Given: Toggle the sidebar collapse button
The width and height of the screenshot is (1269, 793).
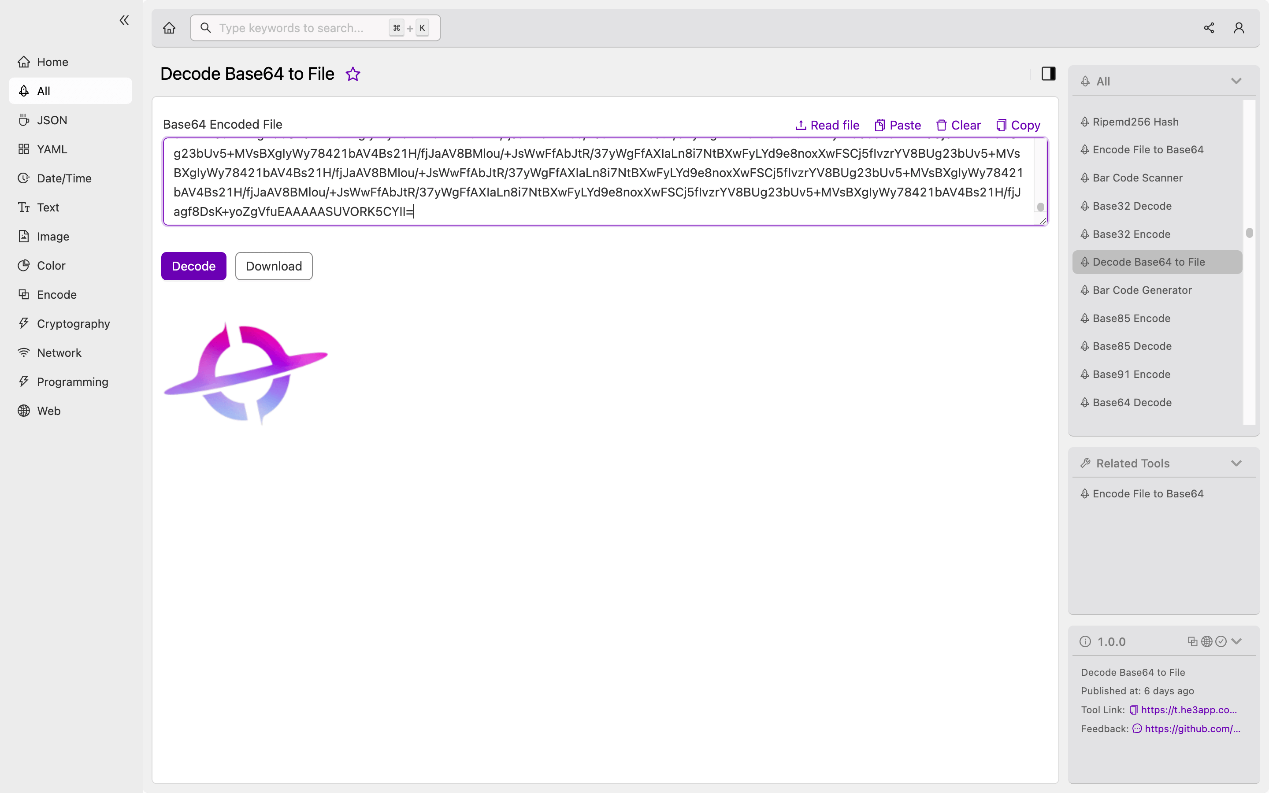Looking at the screenshot, I should (x=124, y=20).
